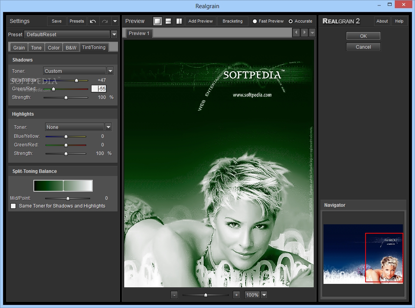The height and width of the screenshot is (308, 415).
Task: Maximize the Realgrain window
Action: (390, 5)
